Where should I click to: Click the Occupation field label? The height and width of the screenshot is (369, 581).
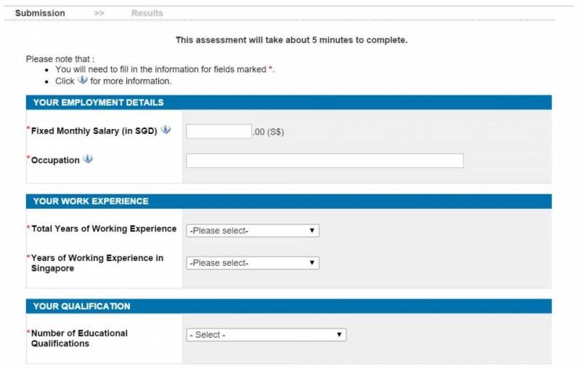pos(55,160)
